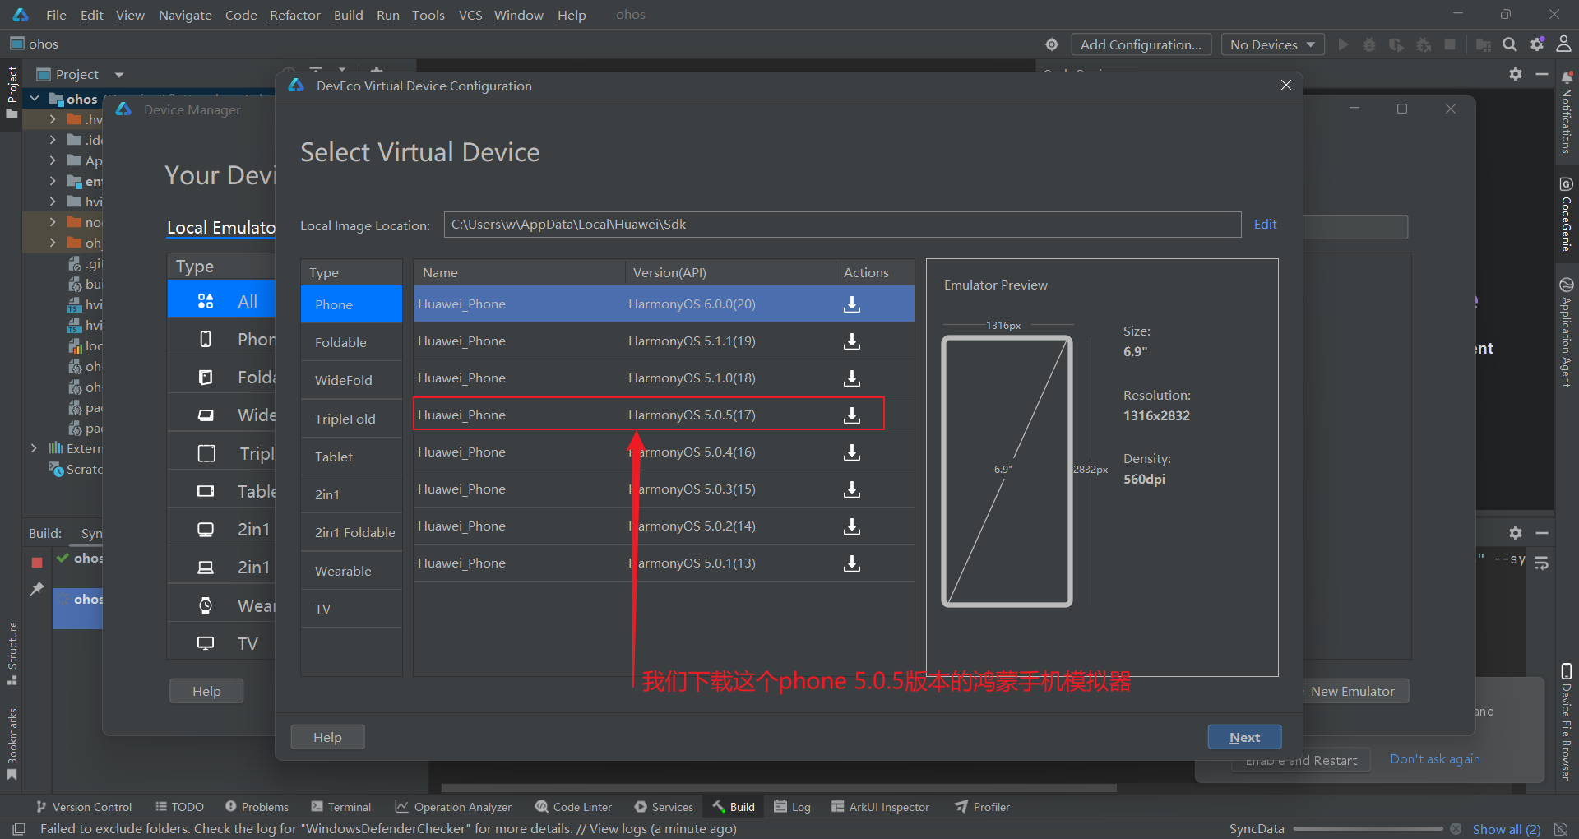
Task: Choose the Tablet type category
Action: click(x=334, y=457)
